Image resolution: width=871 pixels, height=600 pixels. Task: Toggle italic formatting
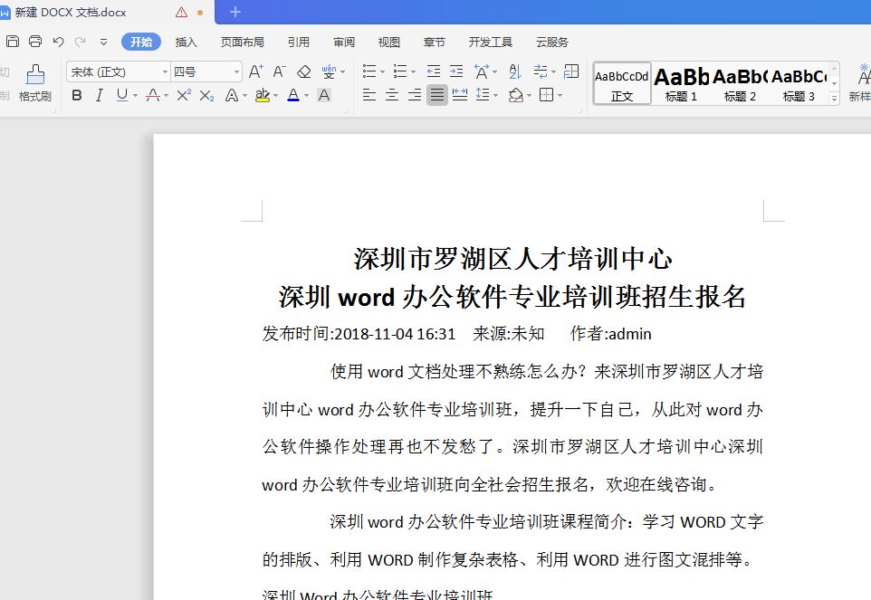coord(100,95)
